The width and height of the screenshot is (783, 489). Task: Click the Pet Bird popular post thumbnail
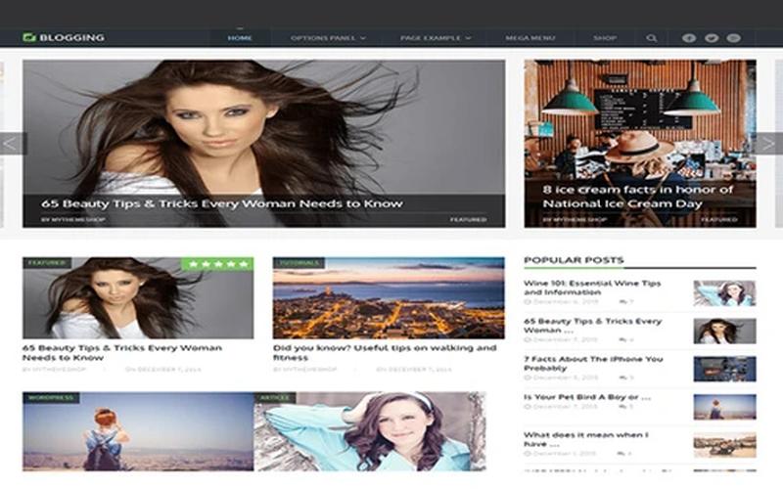click(724, 407)
